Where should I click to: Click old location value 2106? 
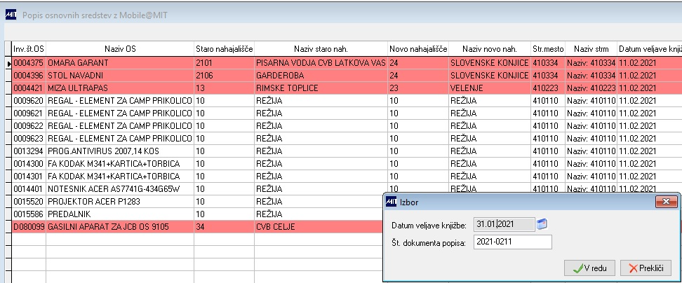pos(224,76)
